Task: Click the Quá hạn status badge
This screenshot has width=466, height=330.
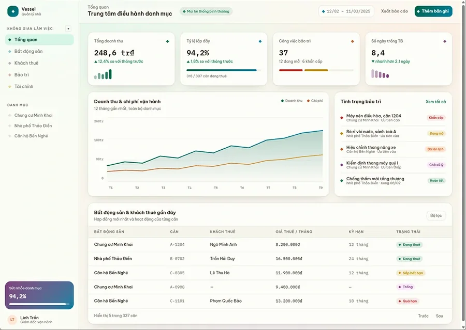Action: (x=408, y=301)
